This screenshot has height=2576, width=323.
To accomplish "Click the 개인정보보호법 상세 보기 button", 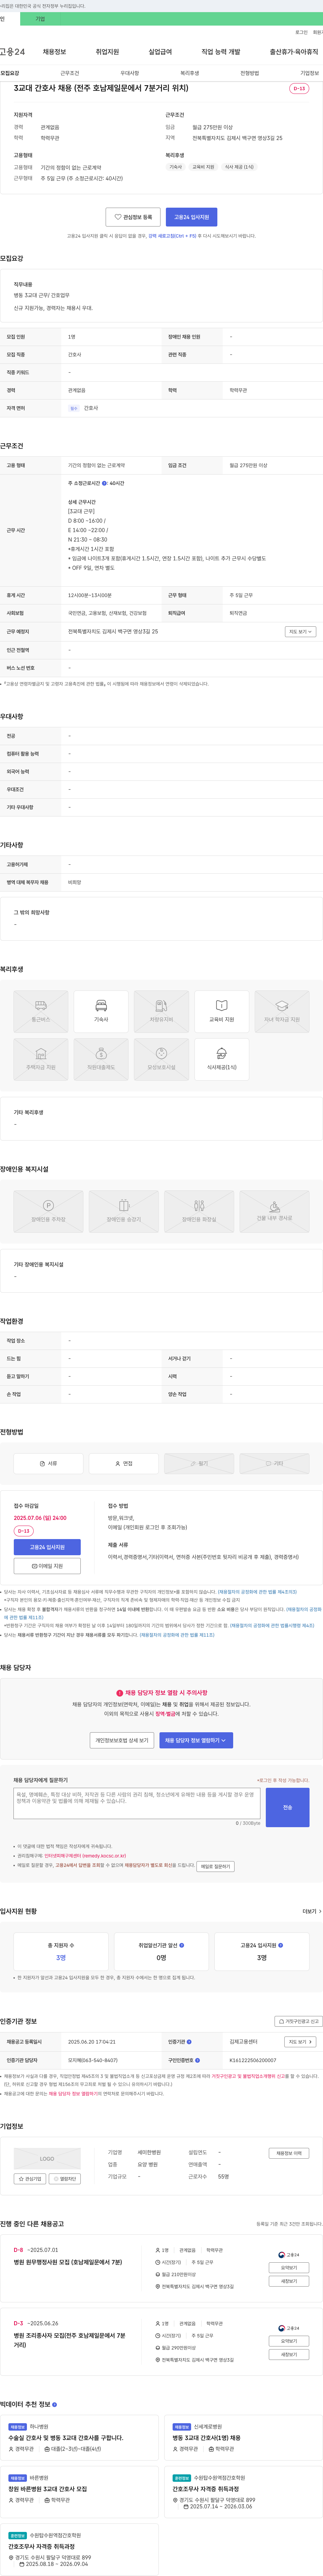I will tap(122, 1740).
